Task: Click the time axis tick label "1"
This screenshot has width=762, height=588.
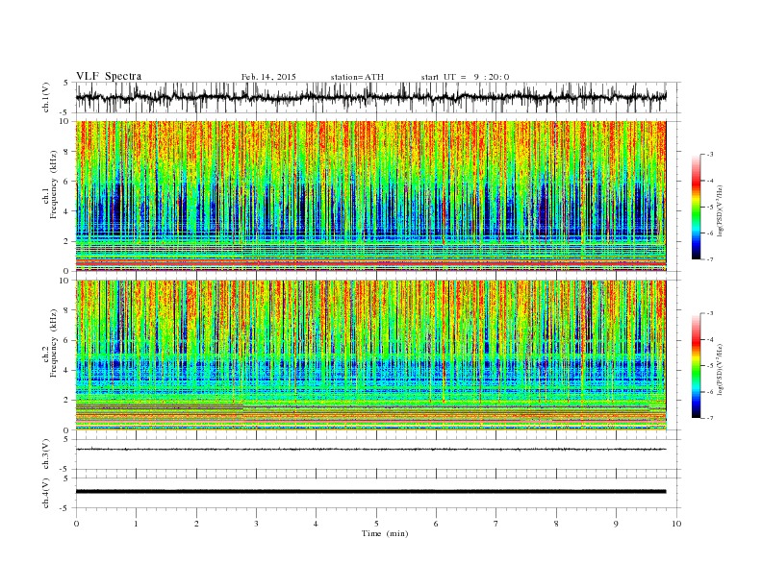Action: (136, 524)
